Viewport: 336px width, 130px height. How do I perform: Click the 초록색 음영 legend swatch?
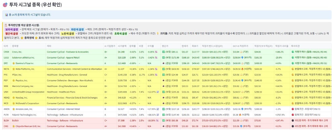pyautogui.click(x=121, y=34)
